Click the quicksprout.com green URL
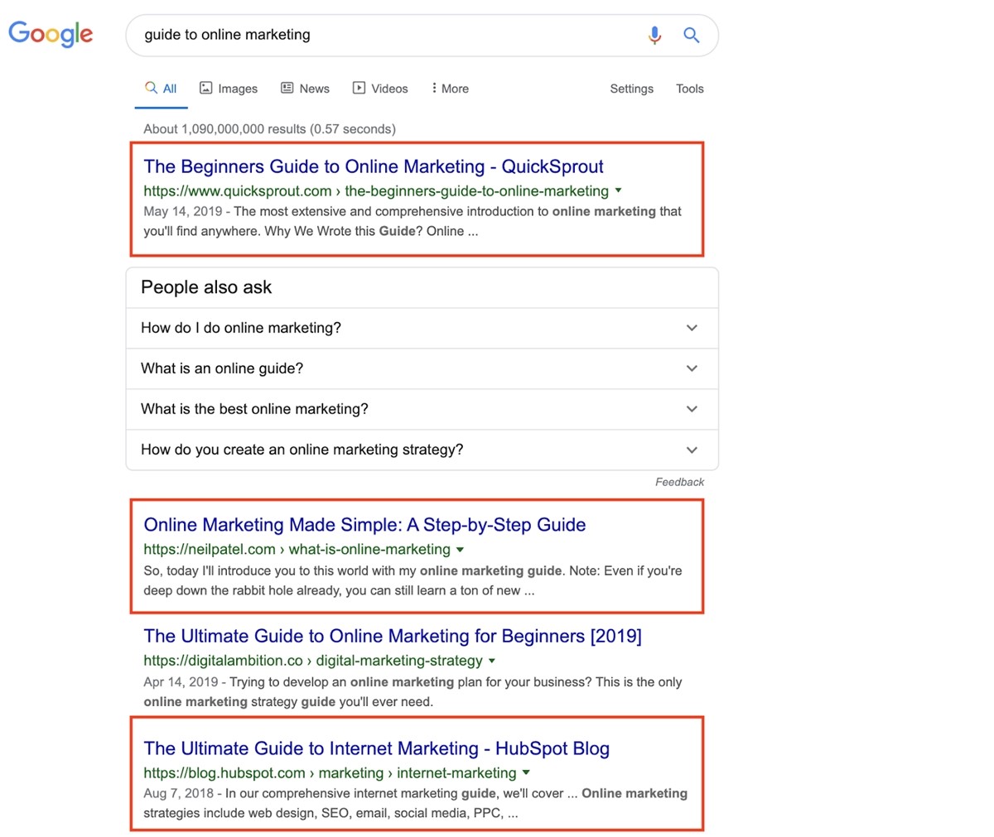The image size is (994, 837). [x=376, y=191]
